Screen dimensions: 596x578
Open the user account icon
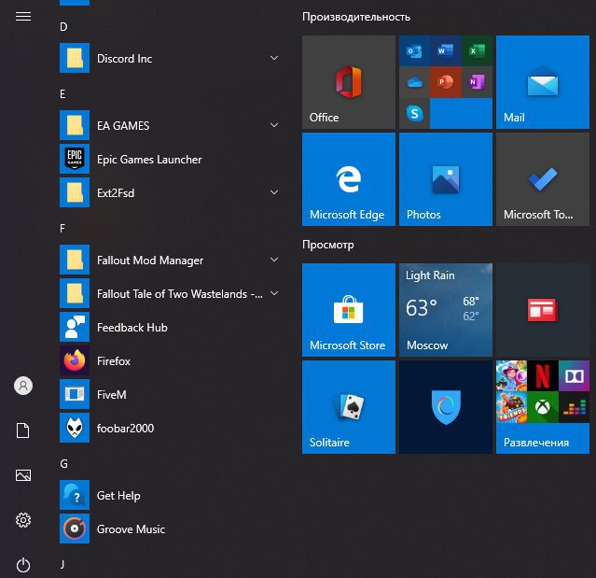coord(23,386)
